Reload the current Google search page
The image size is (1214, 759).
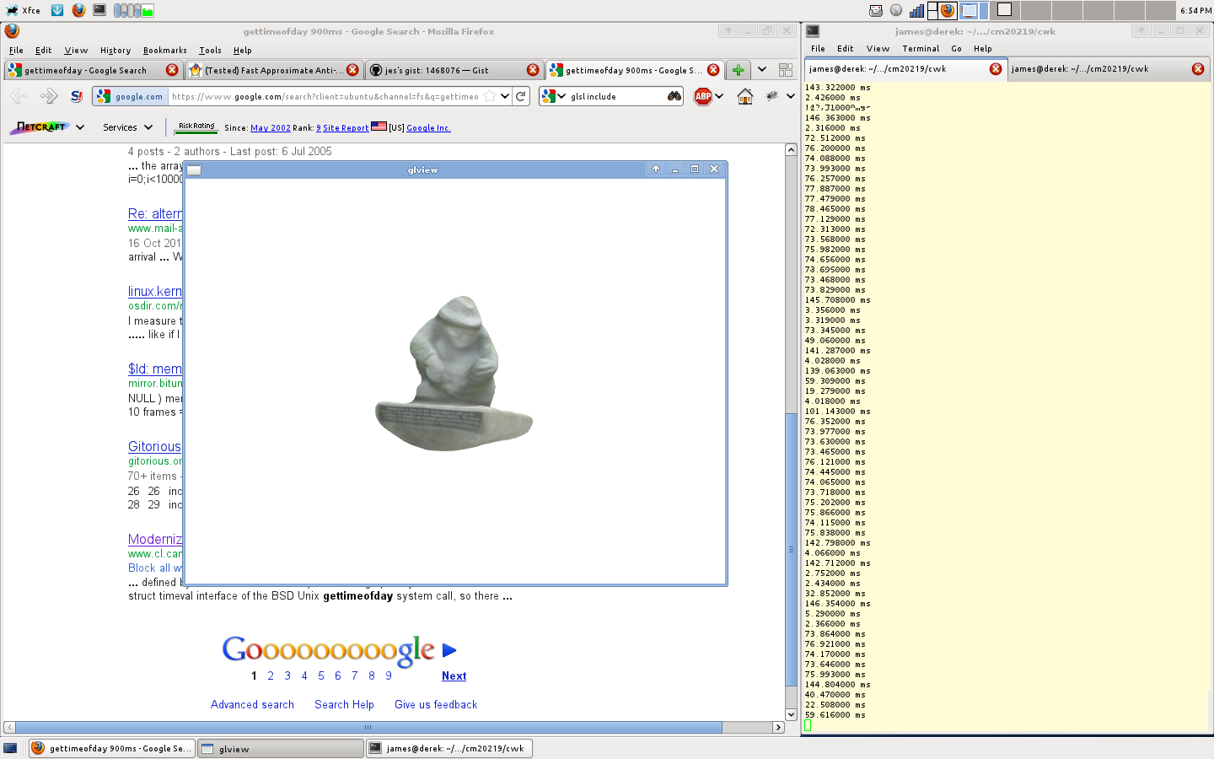coord(521,96)
